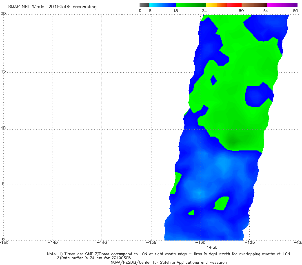The width and height of the screenshot is (302, 265).
Task: Click the blue segment of the color bar
Action: [x=163, y=5]
